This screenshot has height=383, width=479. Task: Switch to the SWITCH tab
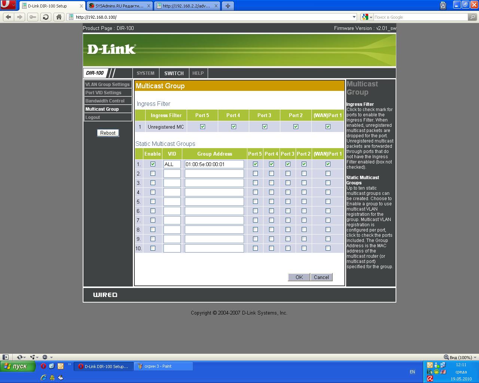point(174,73)
